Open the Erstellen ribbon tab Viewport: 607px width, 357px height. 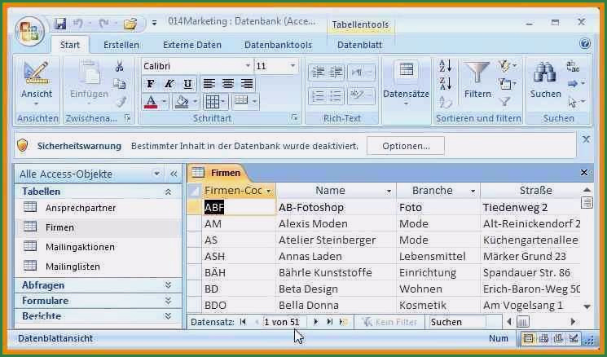121,45
